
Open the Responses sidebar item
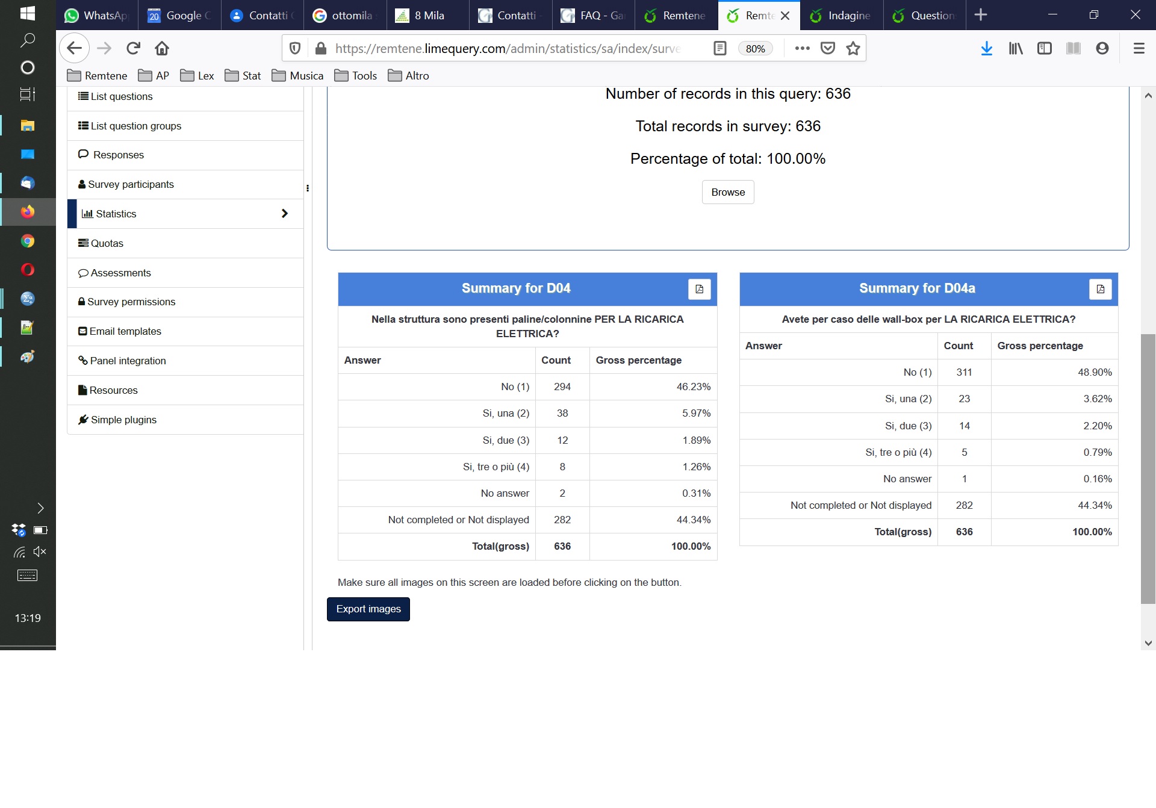click(x=118, y=155)
